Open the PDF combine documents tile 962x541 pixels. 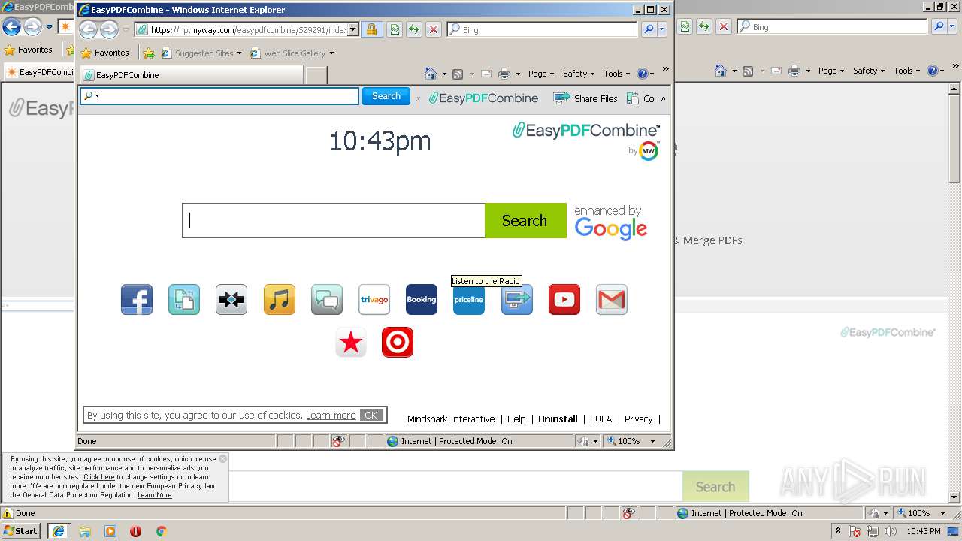184,300
